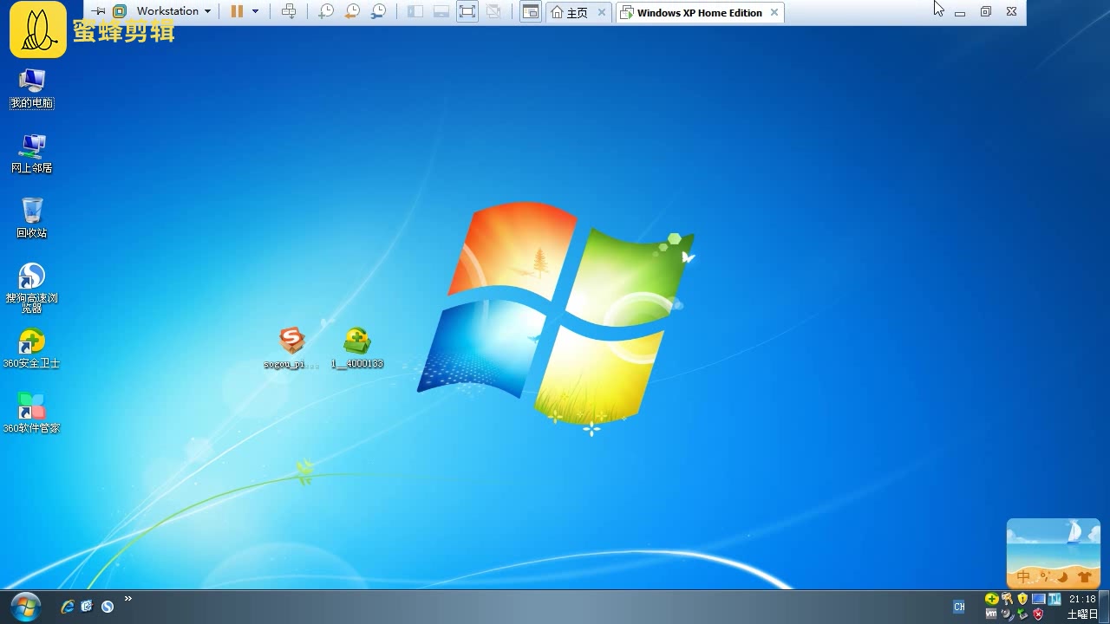Open the 我的电脑 desktop icon
Screen dimensions: 1110x624
[32, 88]
